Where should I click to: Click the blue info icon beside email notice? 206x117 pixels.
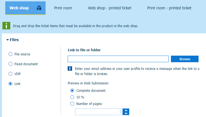70,69
